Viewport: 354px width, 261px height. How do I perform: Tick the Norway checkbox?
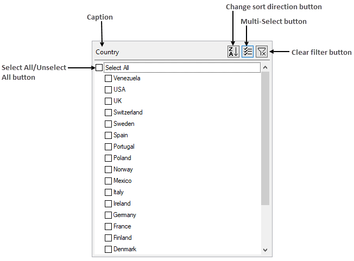[109, 169]
